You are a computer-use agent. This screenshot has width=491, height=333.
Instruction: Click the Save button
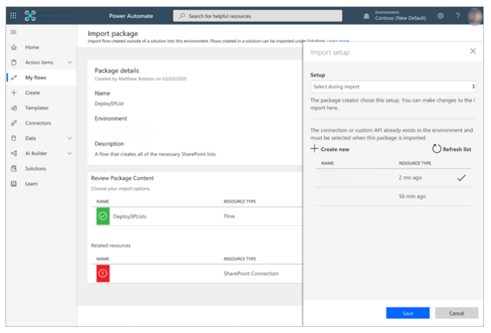408,313
